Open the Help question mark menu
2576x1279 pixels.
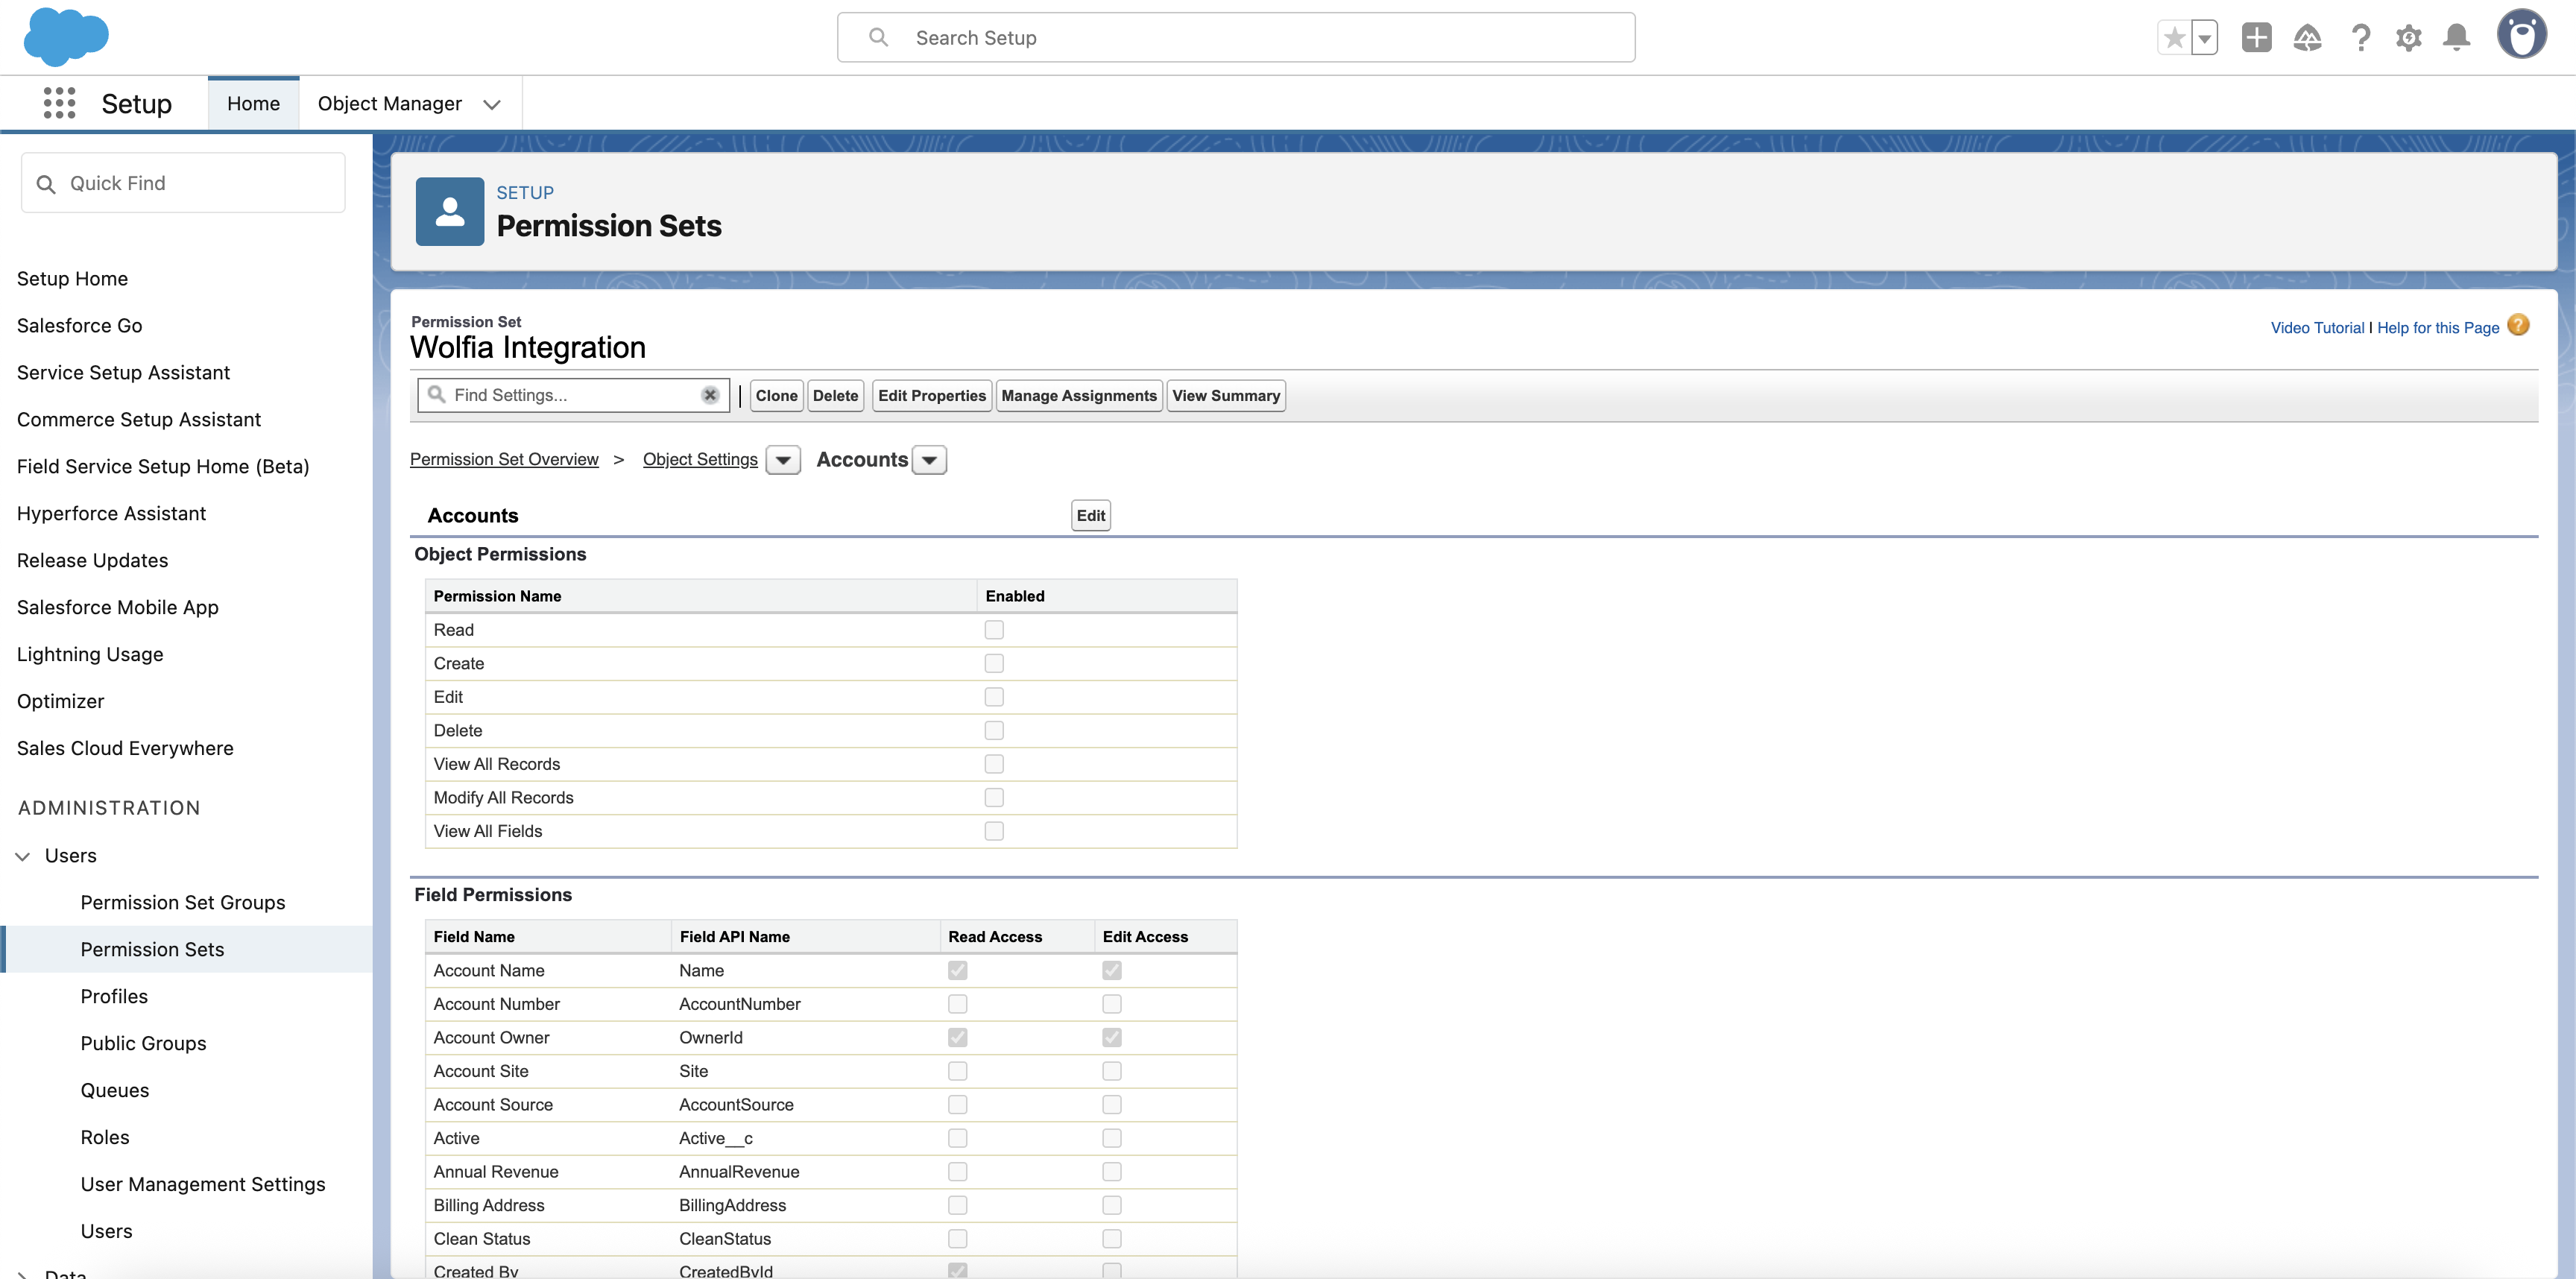pyautogui.click(x=2361, y=37)
